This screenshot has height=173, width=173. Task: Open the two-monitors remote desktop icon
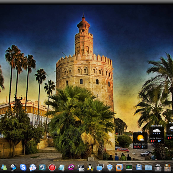coord(100,167)
